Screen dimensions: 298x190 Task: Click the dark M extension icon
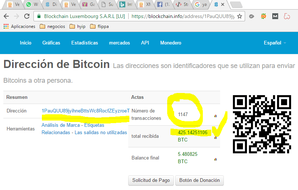pyautogui.click(x=275, y=17)
